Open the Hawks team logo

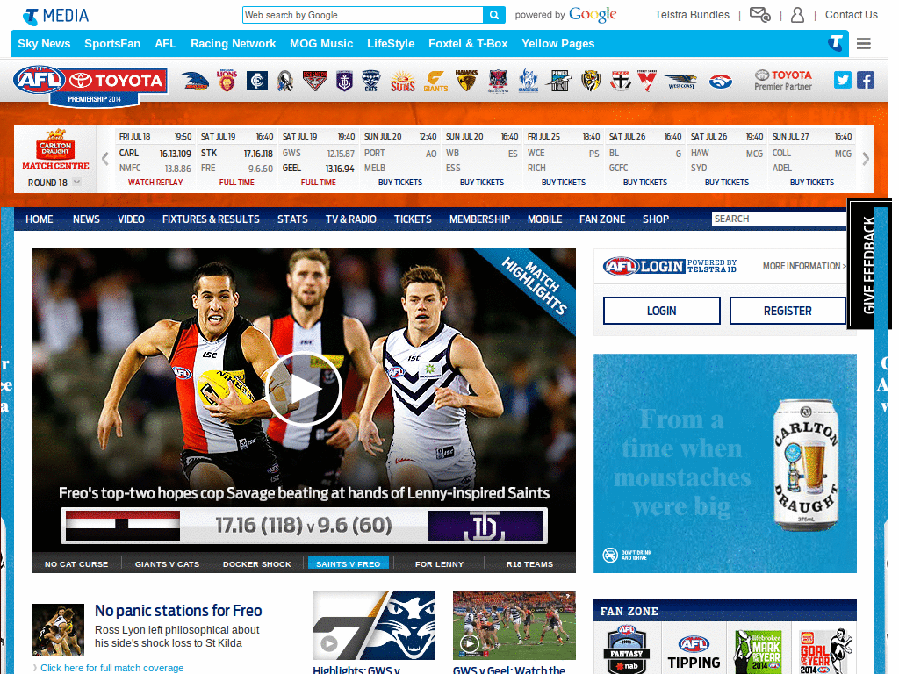[467, 81]
